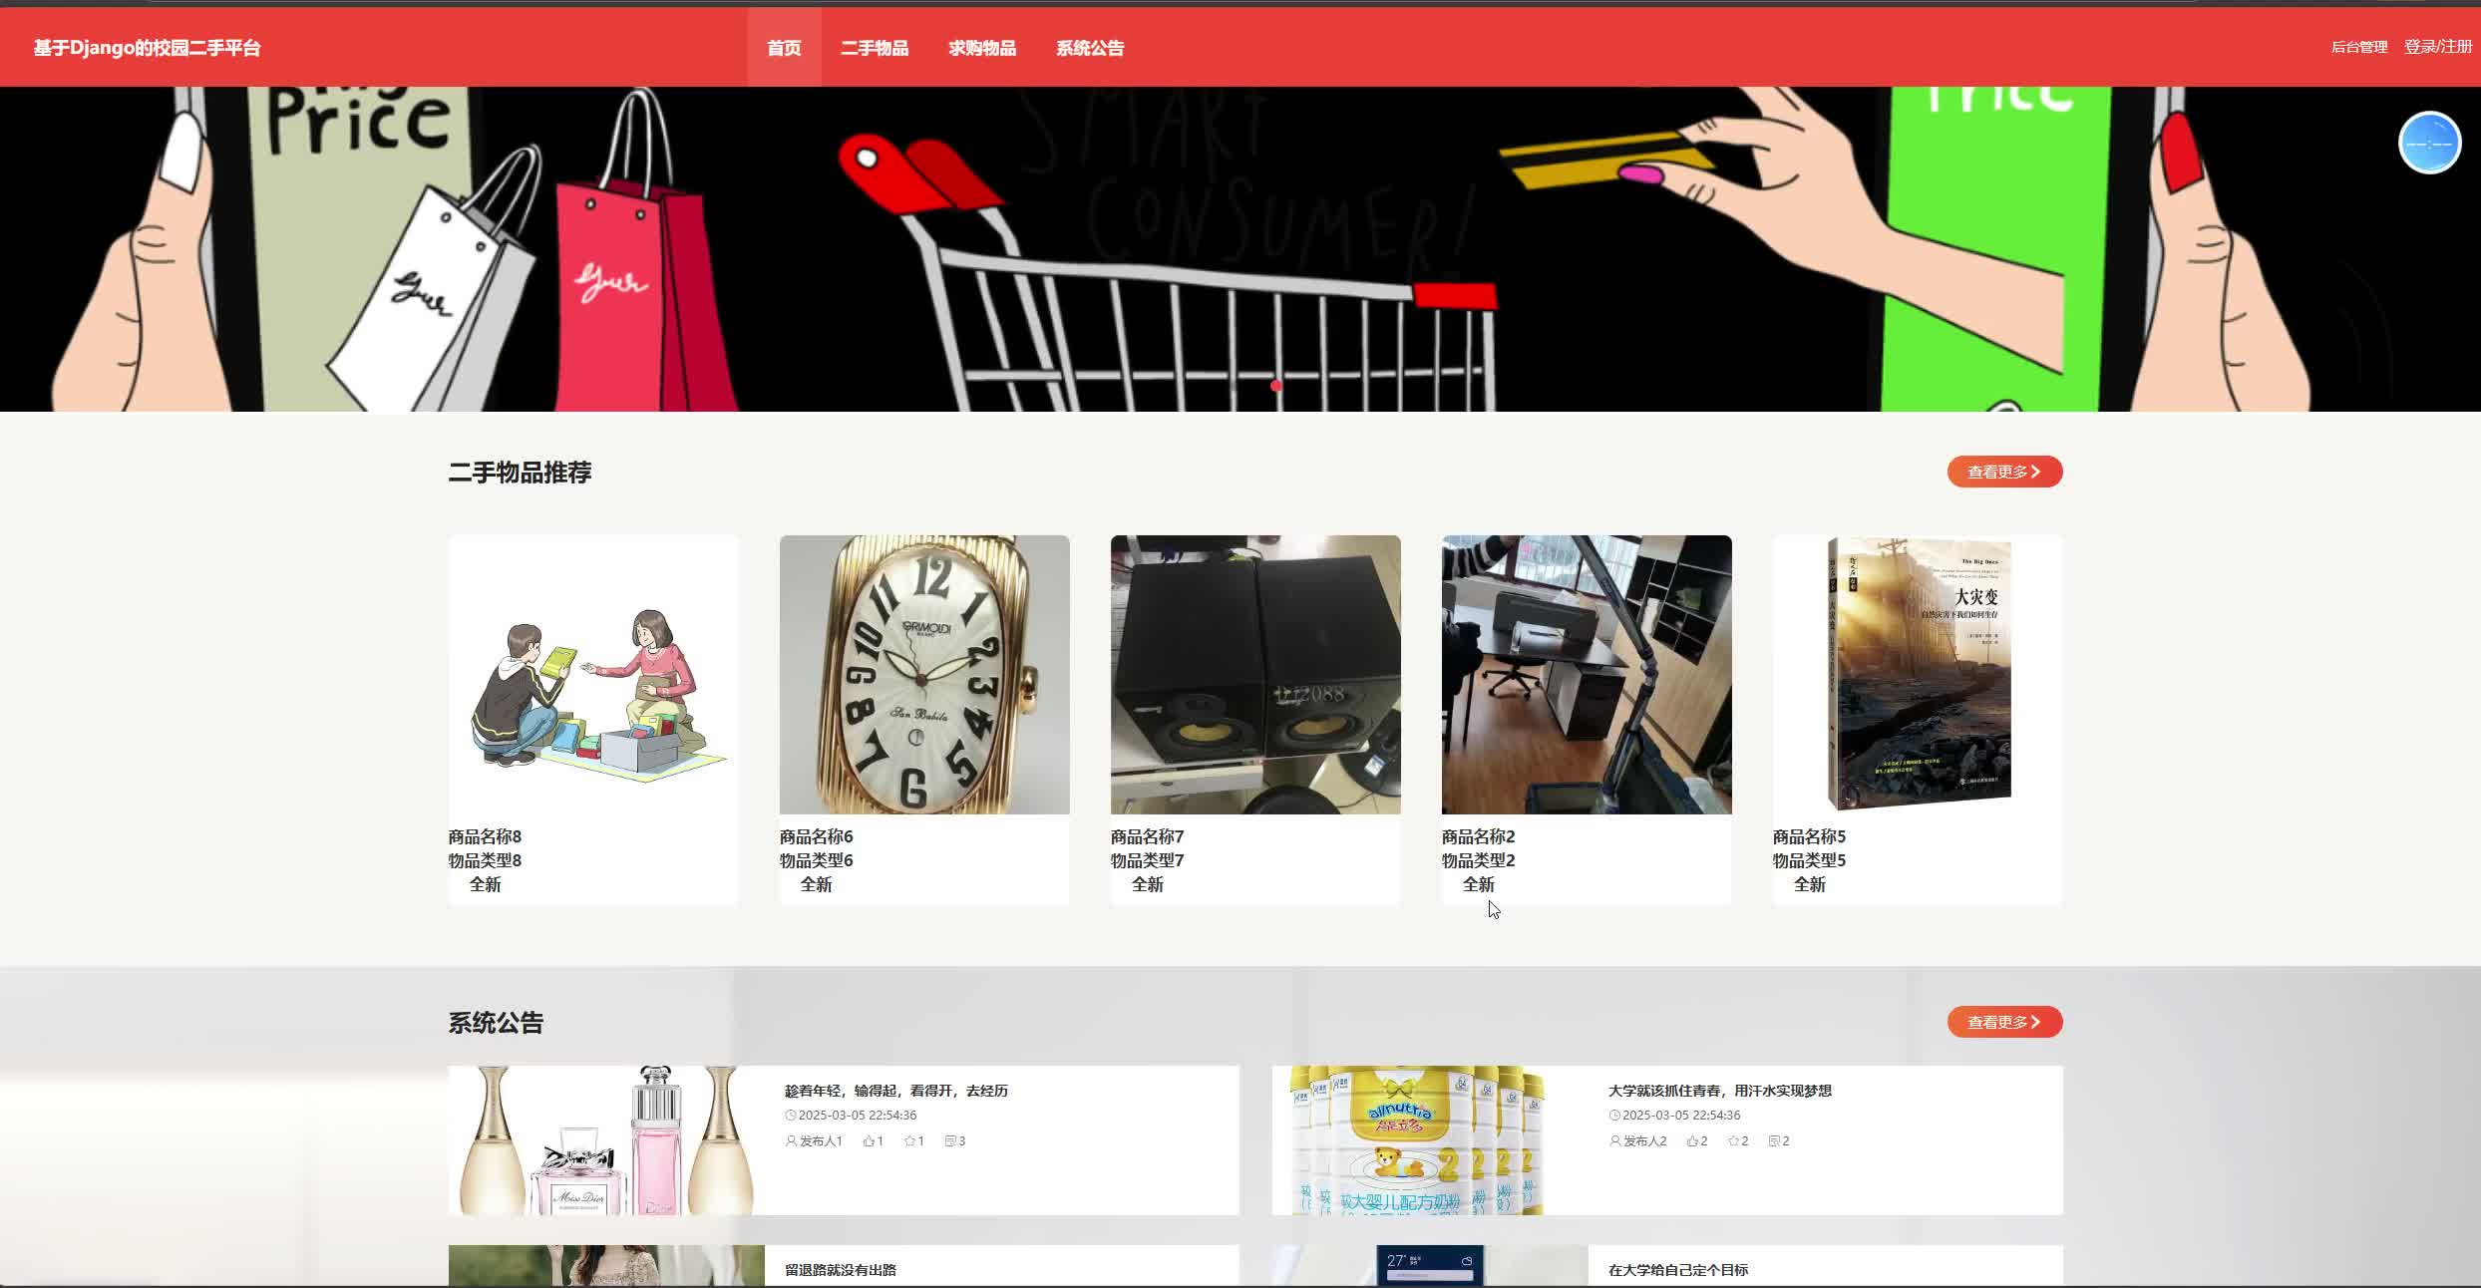Click comment icon on 发布人1 announcement
The image size is (2481, 1288).
[x=950, y=1140]
